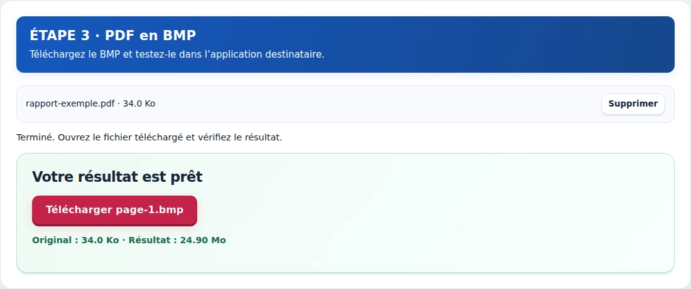Click blank space in the uploaded file row
Screen dimensions: 691x289
coord(374,104)
